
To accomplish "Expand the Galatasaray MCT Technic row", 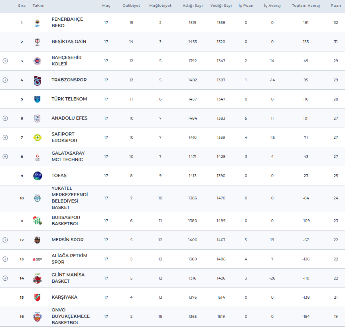I will [5, 157].
